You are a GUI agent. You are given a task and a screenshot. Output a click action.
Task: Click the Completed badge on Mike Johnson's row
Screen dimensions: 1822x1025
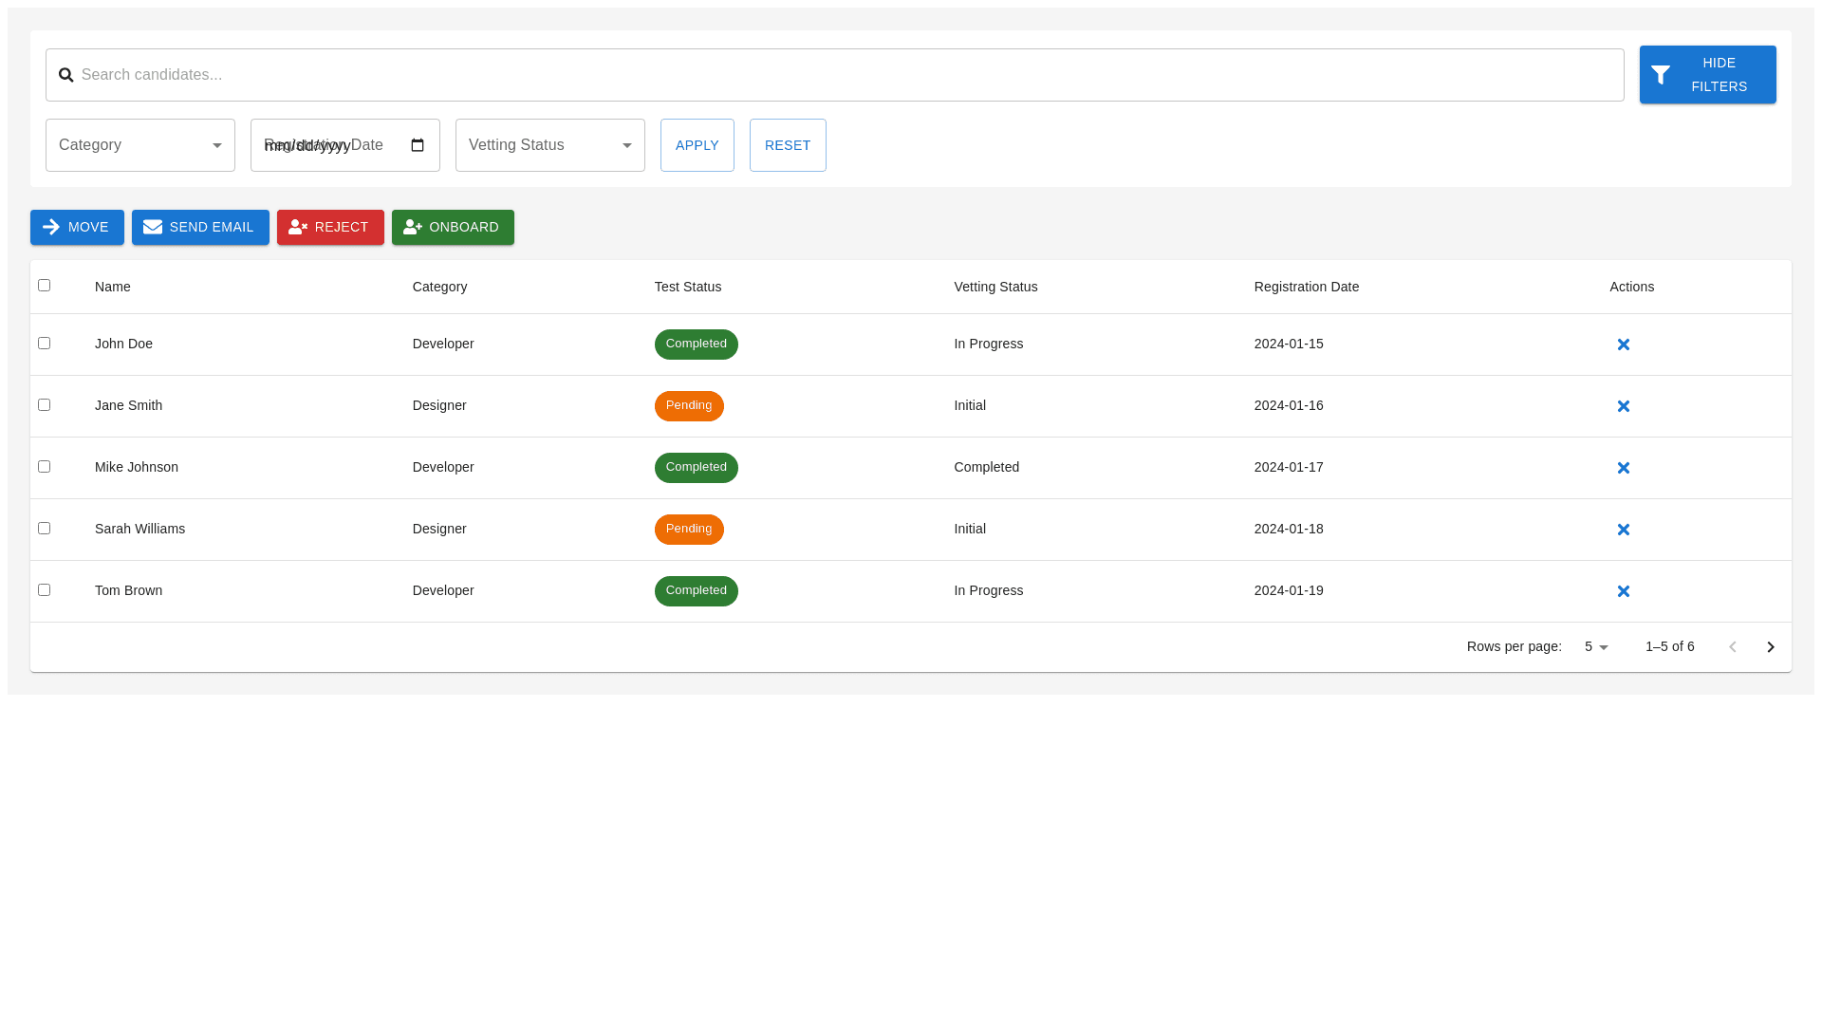696,467
